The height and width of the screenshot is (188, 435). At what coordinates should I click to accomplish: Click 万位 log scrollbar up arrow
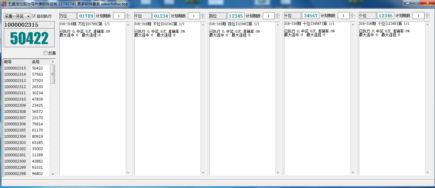[128, 25]
